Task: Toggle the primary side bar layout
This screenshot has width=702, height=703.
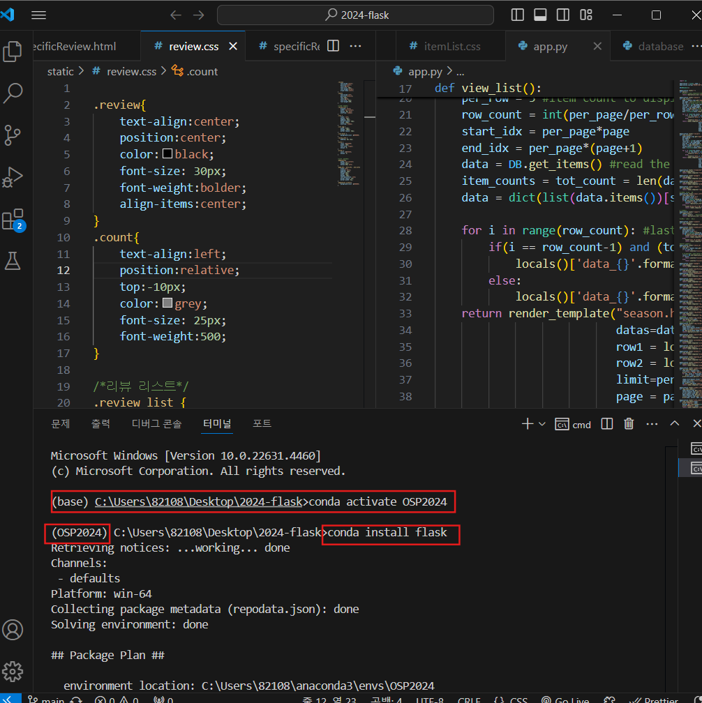Action: [518, 15]
